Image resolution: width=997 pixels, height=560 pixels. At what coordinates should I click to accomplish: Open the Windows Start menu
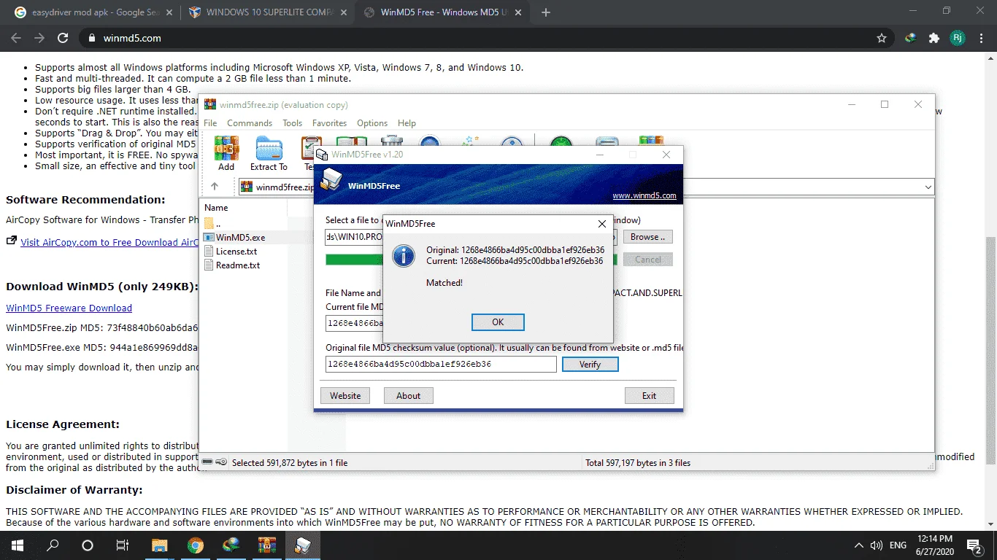(17, 545)
